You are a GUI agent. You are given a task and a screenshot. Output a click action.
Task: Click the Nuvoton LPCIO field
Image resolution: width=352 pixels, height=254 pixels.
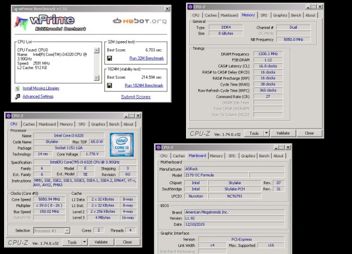coord(195,196)
